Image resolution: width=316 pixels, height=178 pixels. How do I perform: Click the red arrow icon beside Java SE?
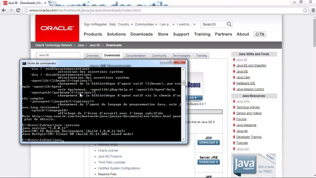pos(234,60)
